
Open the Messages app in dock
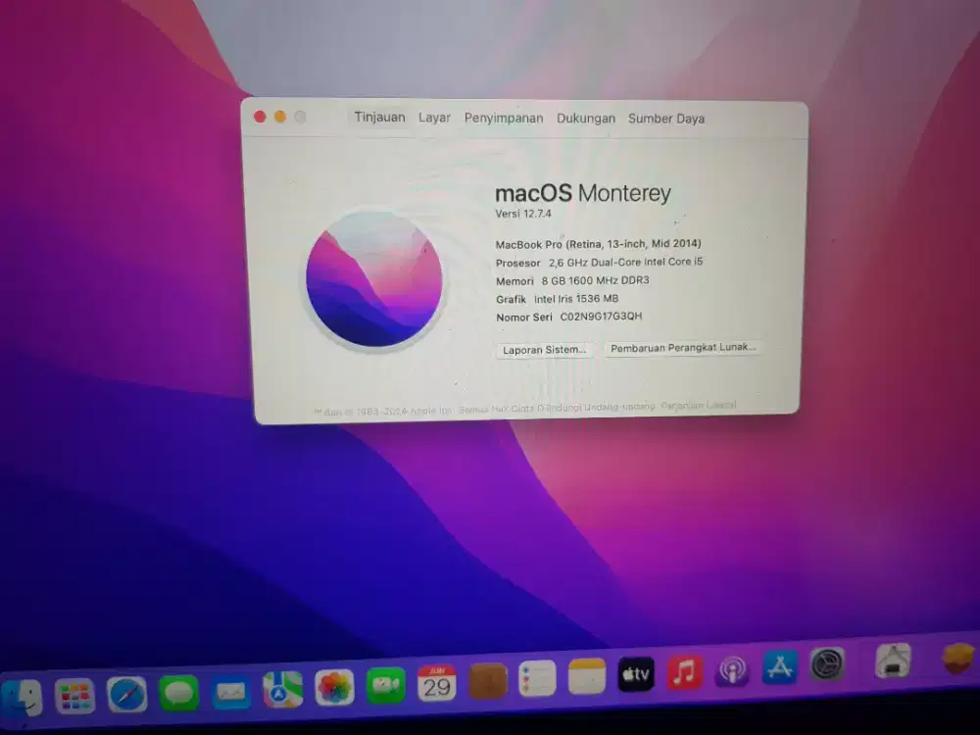178,693
